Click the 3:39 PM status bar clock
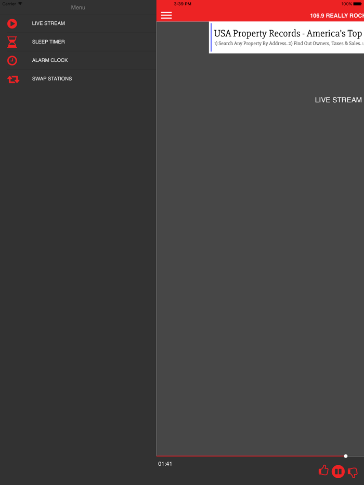This screenshot has width=364, height=485. click(183, 4)
